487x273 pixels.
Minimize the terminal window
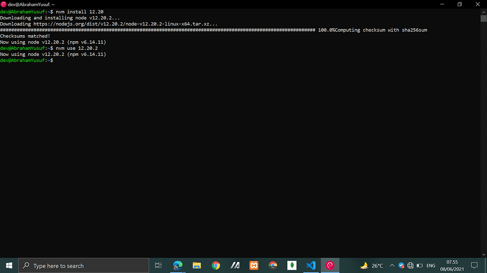pos(442,4)
